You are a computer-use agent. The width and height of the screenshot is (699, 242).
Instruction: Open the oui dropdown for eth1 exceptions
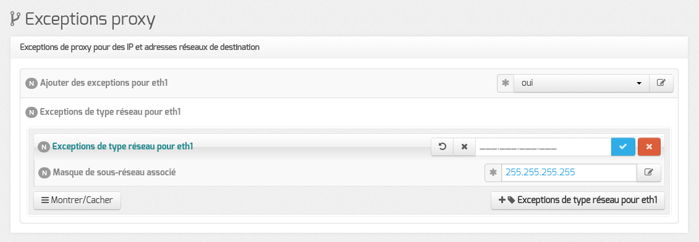pos(582,83)
